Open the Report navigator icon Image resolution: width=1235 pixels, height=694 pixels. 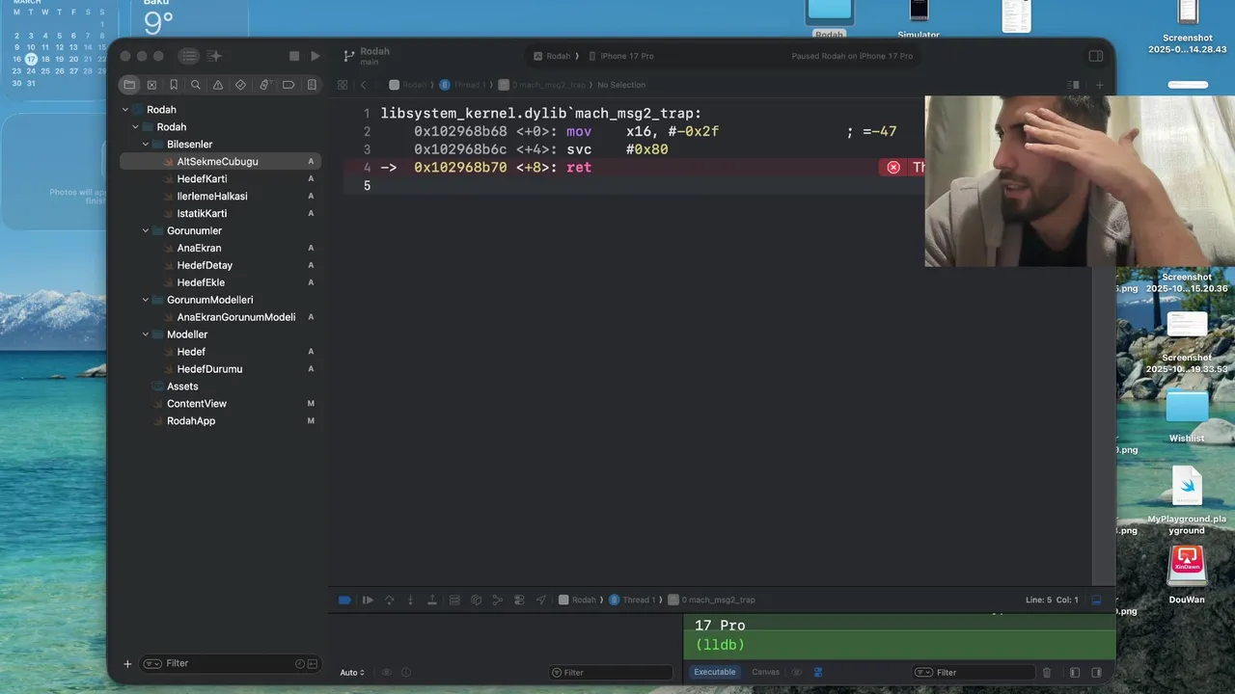pos(312,85)
